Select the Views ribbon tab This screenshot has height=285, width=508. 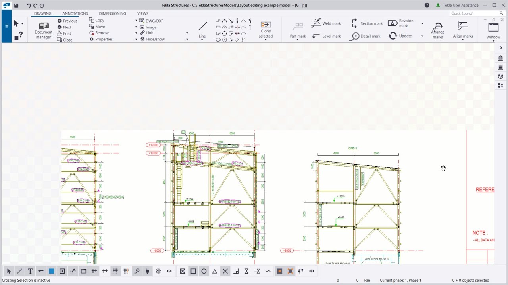(143, 13)
